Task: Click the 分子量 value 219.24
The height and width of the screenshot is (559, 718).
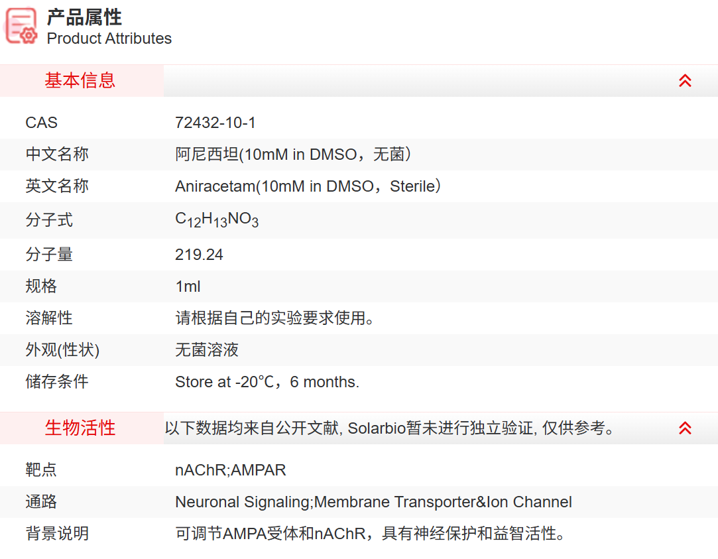Action: click(x=199, y=255)
